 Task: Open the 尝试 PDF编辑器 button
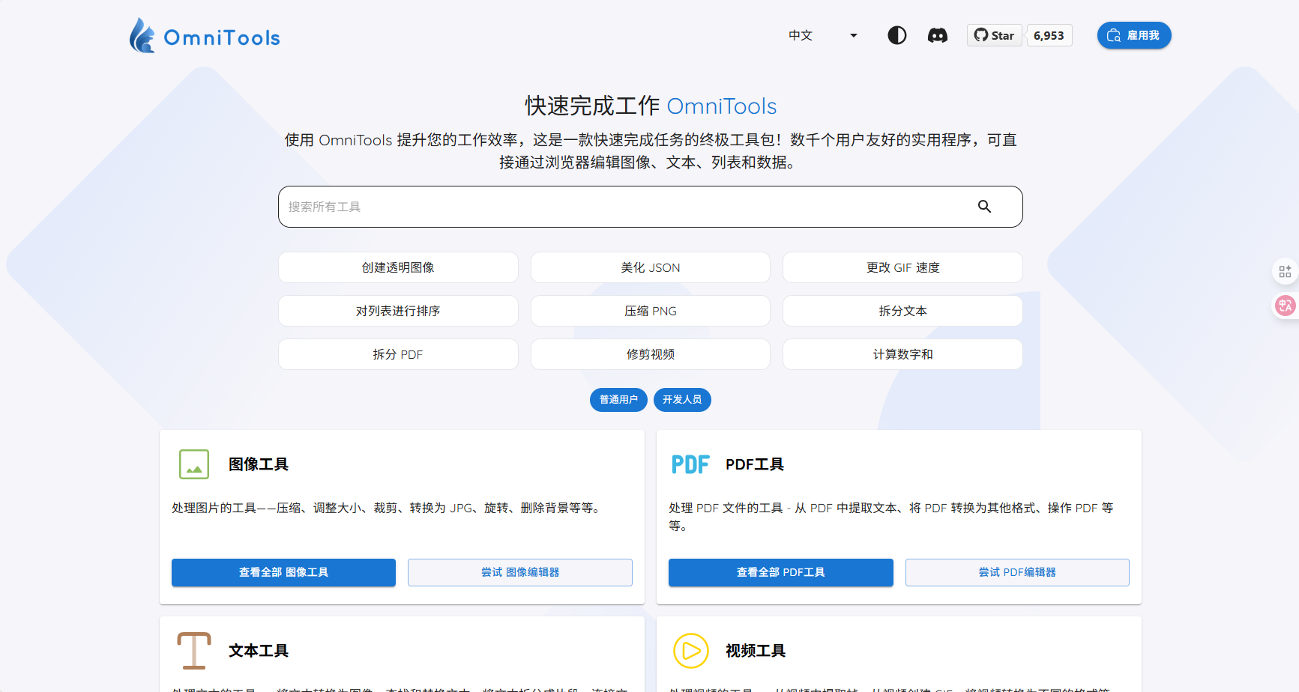pos(1016,572)
